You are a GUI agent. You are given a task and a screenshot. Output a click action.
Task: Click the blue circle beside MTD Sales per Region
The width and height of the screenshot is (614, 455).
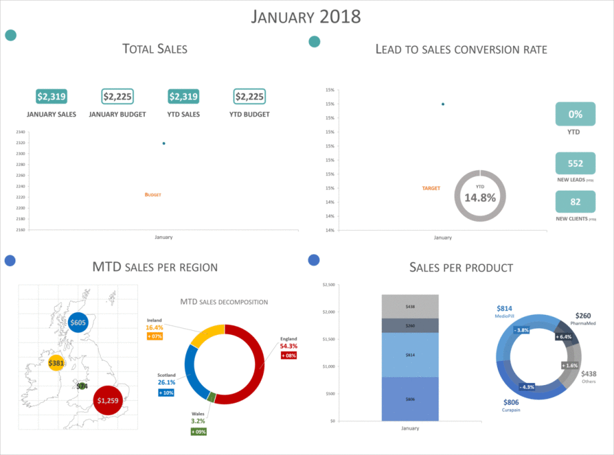[11, 260]
